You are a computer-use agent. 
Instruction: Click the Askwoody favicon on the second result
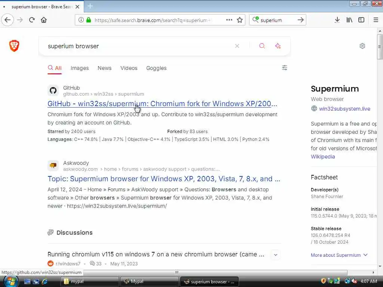53,166
